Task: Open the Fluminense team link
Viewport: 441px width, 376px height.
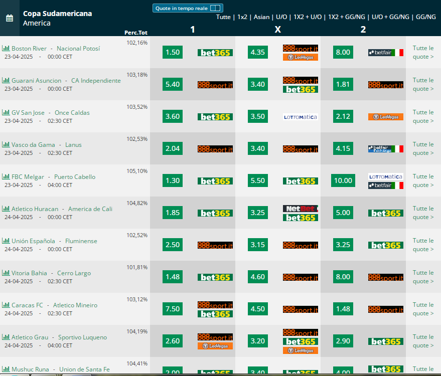Action: click(x=81, y=241)
